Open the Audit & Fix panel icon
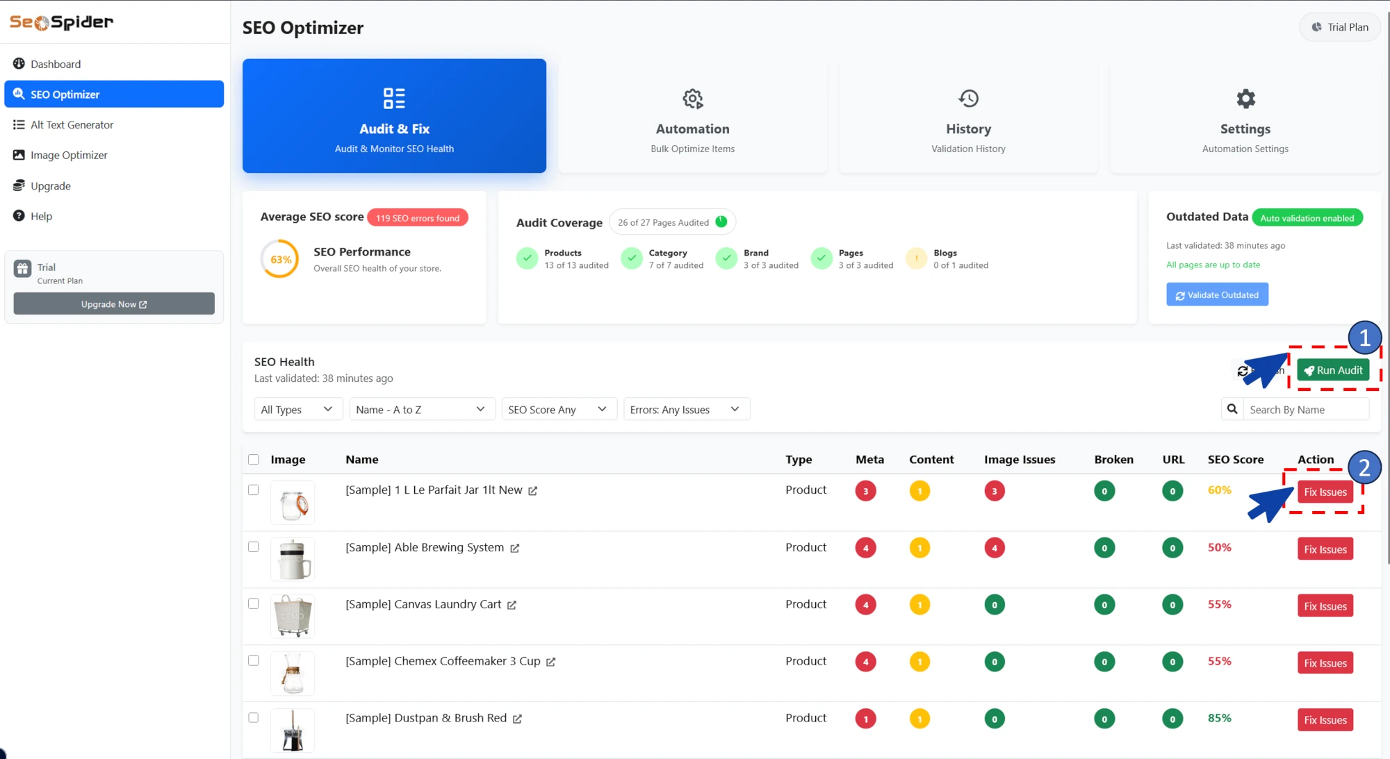The width and height of the screenshot is (1390, 759). pyautogui.click(x=394, y=98)
